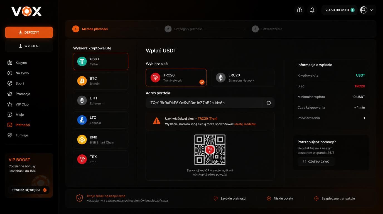Click the Niskie opłaty icon
The width and height of the screenshot is (383, 214).
pos(269,198)
